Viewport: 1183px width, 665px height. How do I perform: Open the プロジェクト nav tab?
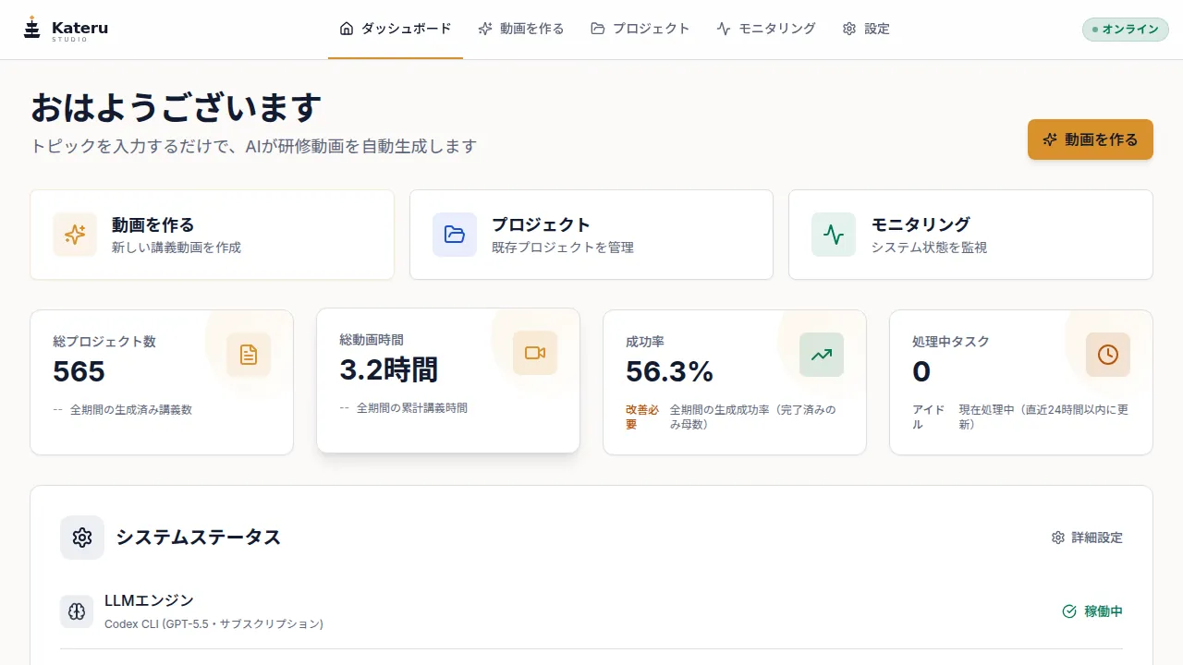pos(640,29)
